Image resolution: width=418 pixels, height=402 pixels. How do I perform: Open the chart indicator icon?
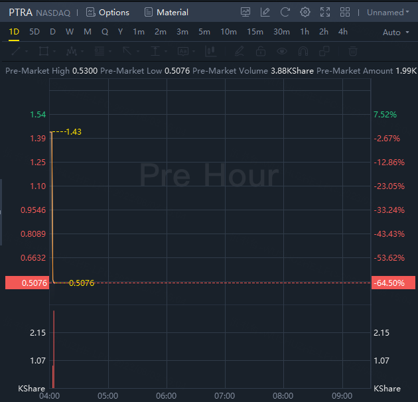point(245,12)
